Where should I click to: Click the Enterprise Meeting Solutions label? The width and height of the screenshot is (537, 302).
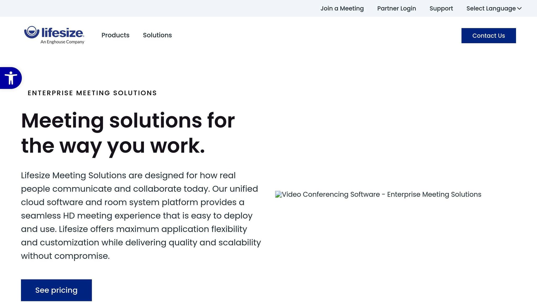coord(92,93)
